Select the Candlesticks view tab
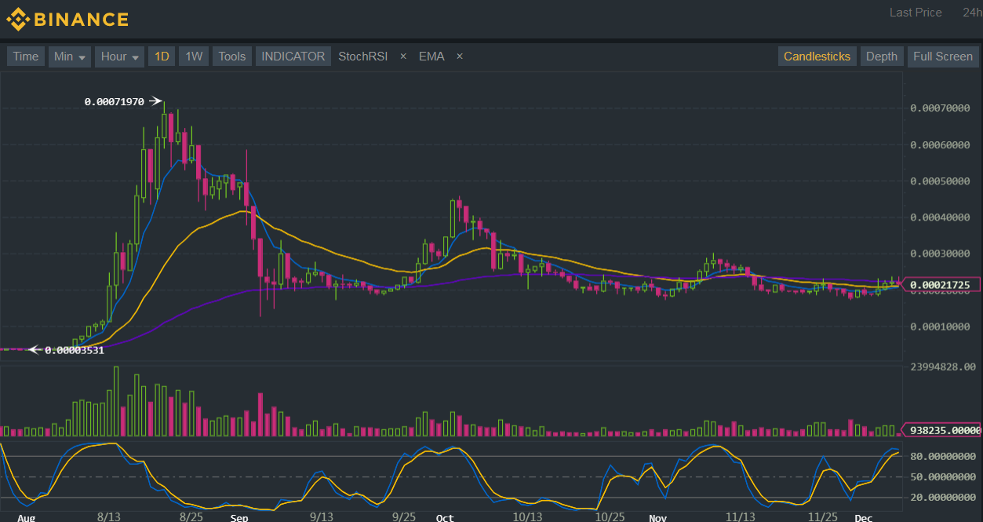983x522 pixels. (817, 57)
